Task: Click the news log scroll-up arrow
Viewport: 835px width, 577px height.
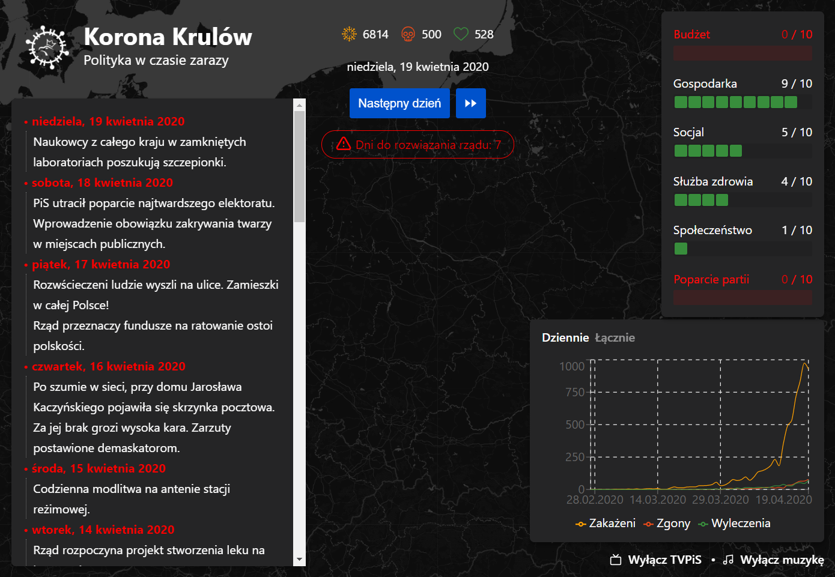Action: (300, 104)
